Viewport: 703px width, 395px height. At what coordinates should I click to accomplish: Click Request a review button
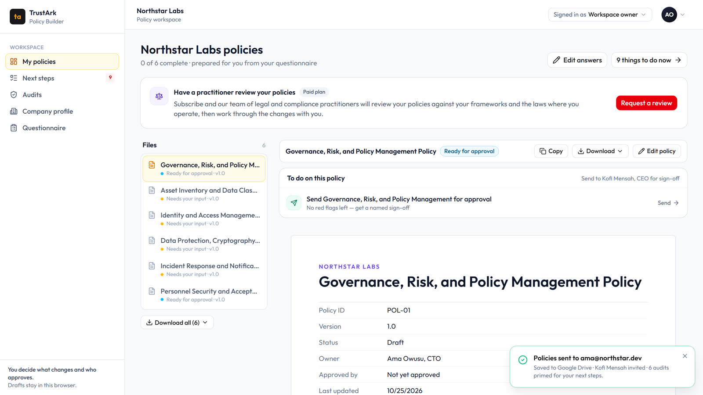pyautogui.click(x=646, y=103)
